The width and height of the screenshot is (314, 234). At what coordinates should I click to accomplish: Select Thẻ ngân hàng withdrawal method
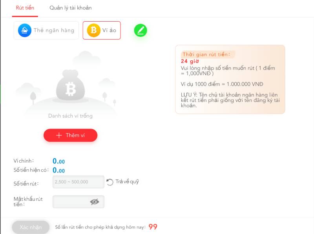point(46,31)
